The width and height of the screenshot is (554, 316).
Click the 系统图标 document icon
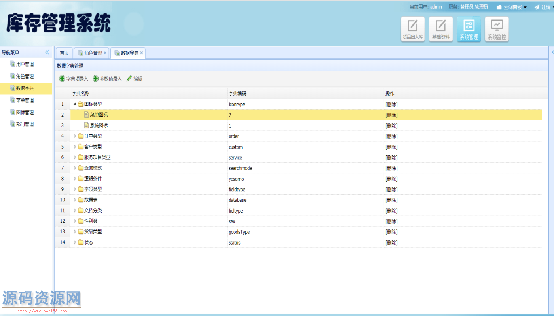pyautogui.click(x=87, y=126)
